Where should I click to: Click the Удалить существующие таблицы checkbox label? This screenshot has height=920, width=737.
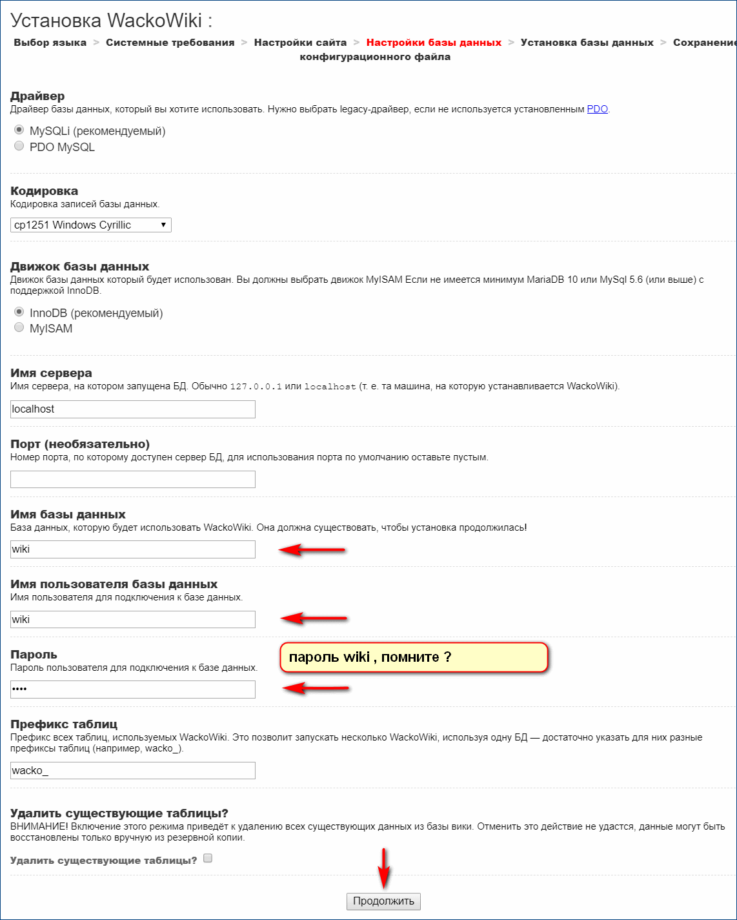104,861
